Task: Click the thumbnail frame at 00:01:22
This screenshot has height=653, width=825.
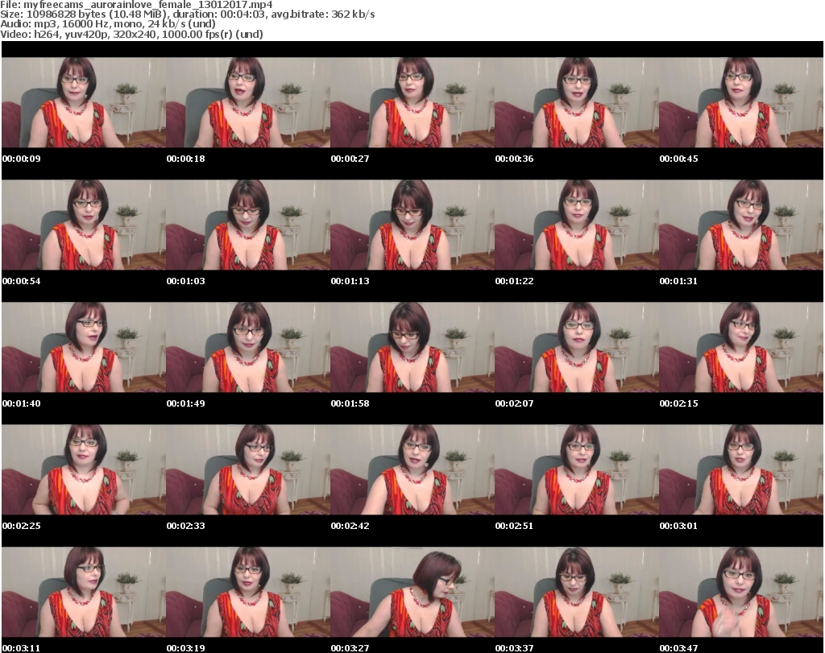Action: coord(577,225)
